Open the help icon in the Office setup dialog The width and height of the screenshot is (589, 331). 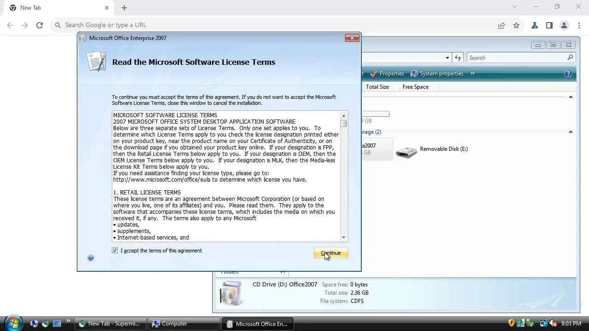91,258
